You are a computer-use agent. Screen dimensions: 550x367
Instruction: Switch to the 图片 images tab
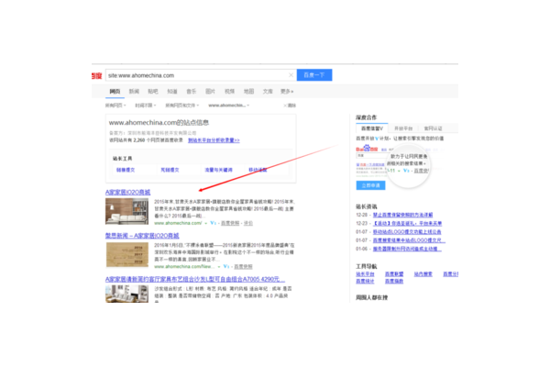click(x=210, y=92)
